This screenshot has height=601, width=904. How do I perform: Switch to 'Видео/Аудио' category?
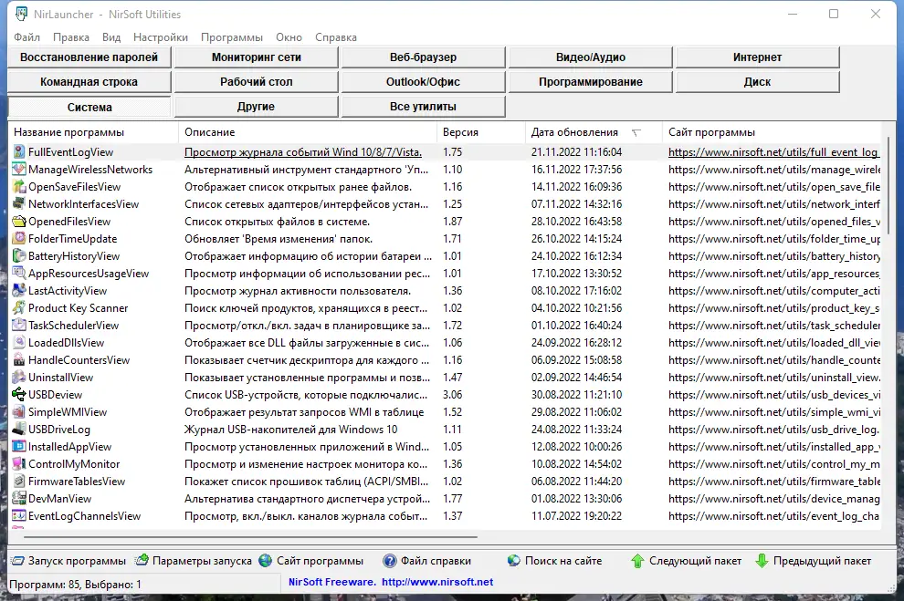591,57
